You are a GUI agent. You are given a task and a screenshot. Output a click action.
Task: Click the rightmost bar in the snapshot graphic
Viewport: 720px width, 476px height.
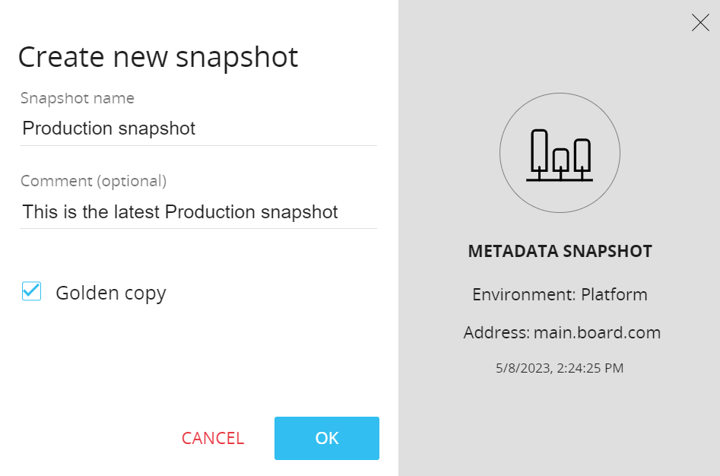pyautogui.click(x=581, y=157)
